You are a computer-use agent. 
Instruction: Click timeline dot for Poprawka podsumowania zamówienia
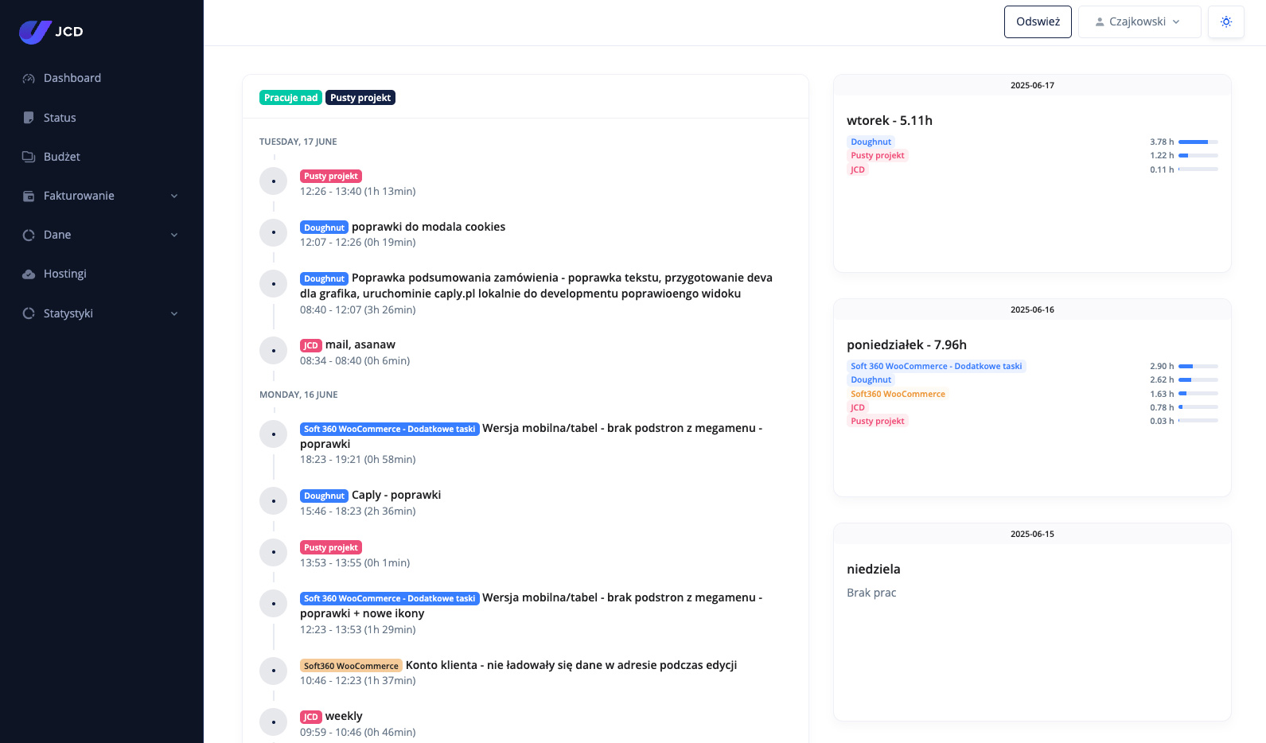(274, 283)
